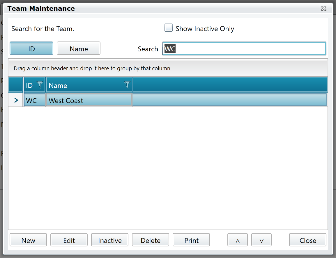
Task: Click the dialog close X icon
Action: click(x=323, y=8)
